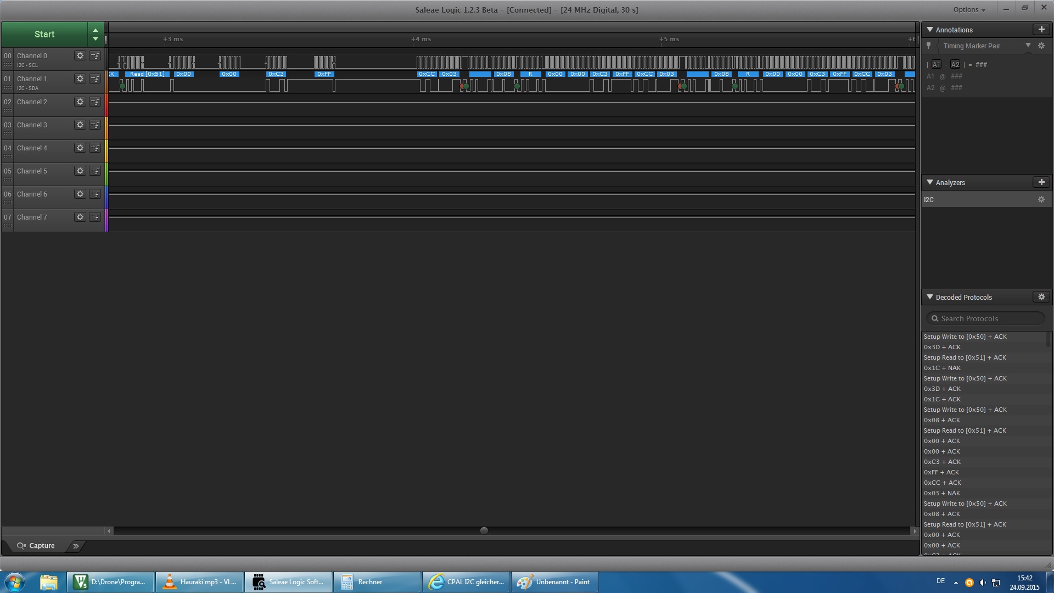This screenshot has width=1054, height=593.
Task: Decrease capture settings with down arrow
Action: pos(96,39)
